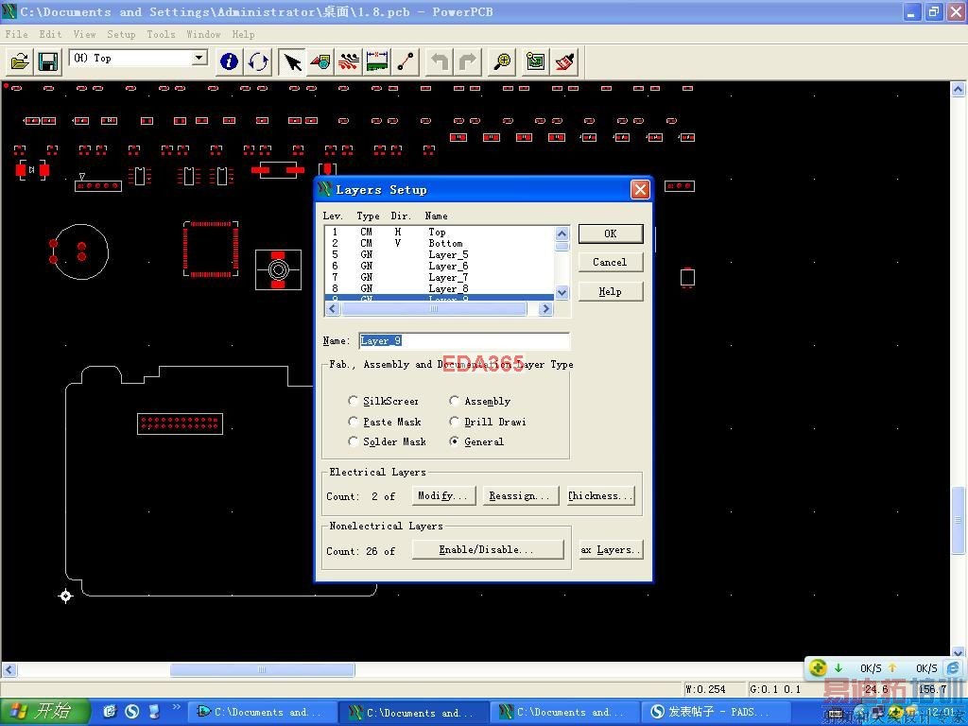Select the arrow pointer select tool
Image resolution: width=968 pixels, height=726 pixels.
point(292,61)
